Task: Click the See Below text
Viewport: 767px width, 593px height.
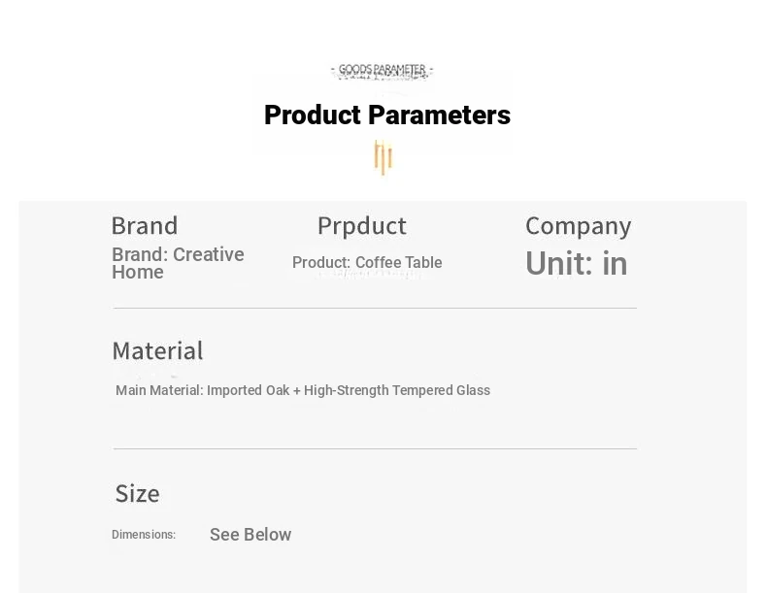Action: 250,535
